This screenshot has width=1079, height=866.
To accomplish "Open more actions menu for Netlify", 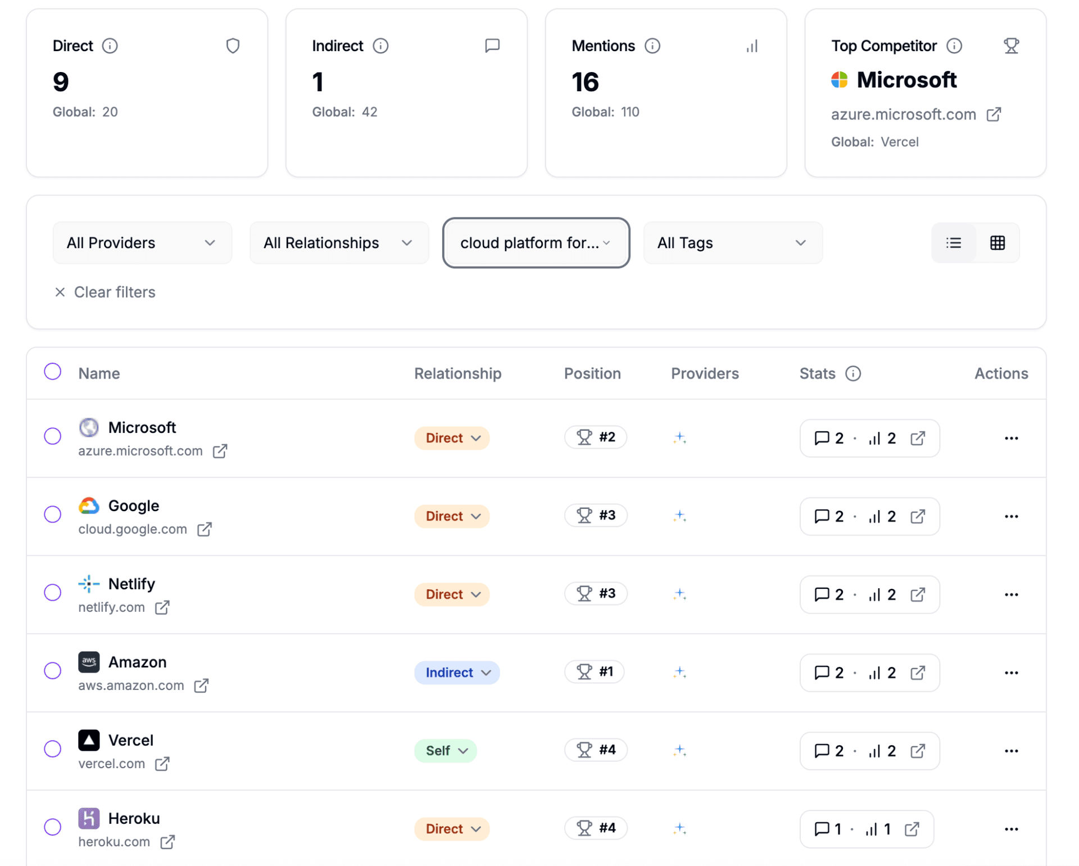I will (x=1011, y=594).
